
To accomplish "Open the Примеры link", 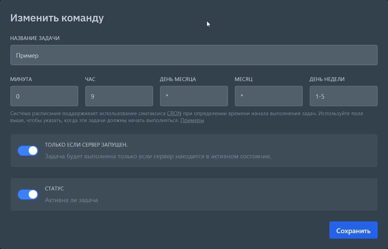I will point(192,120).
